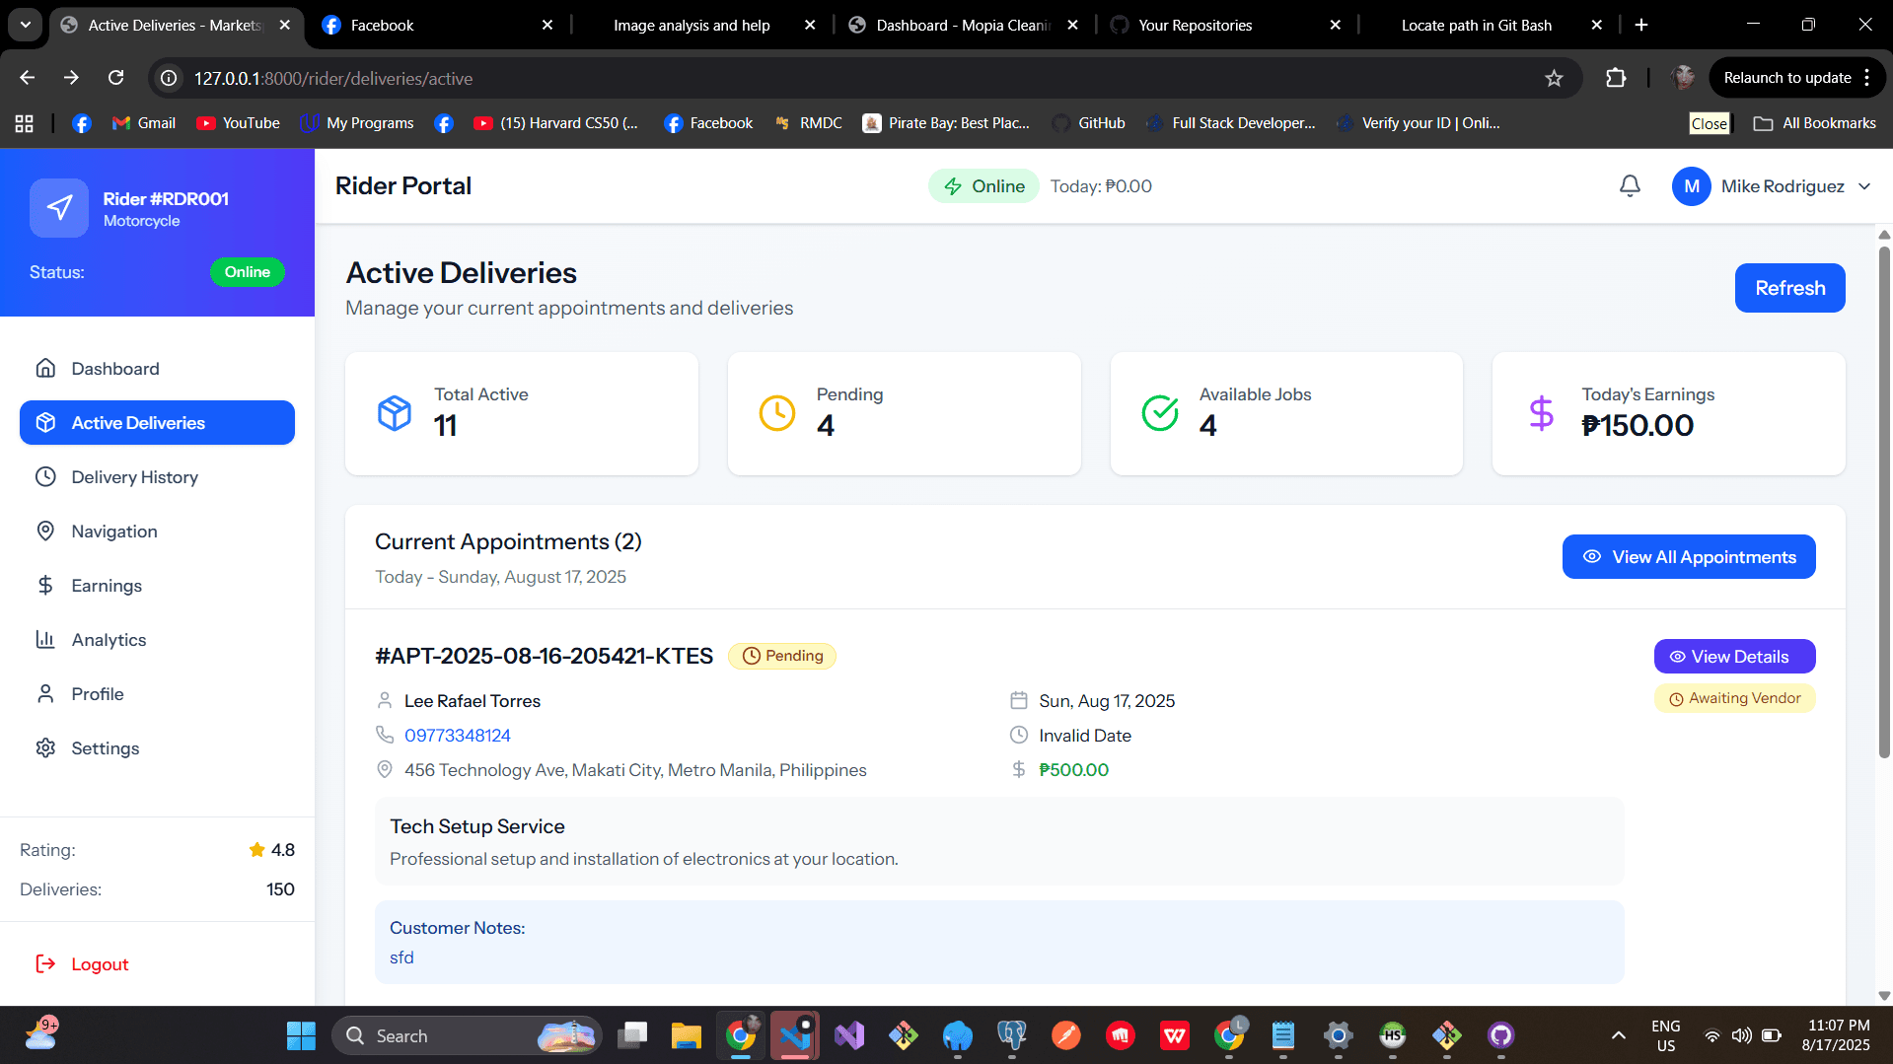Click the Today's Earnings dollar icon
The height and width of the screenshot is (1064, 1893).
click(1541, 413)
